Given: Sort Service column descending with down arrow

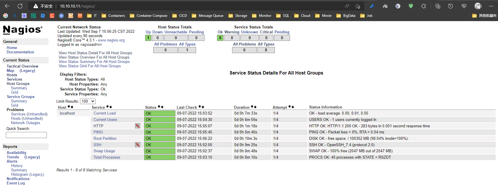Looking at the screenshot, I should click(x=111, y=107).
